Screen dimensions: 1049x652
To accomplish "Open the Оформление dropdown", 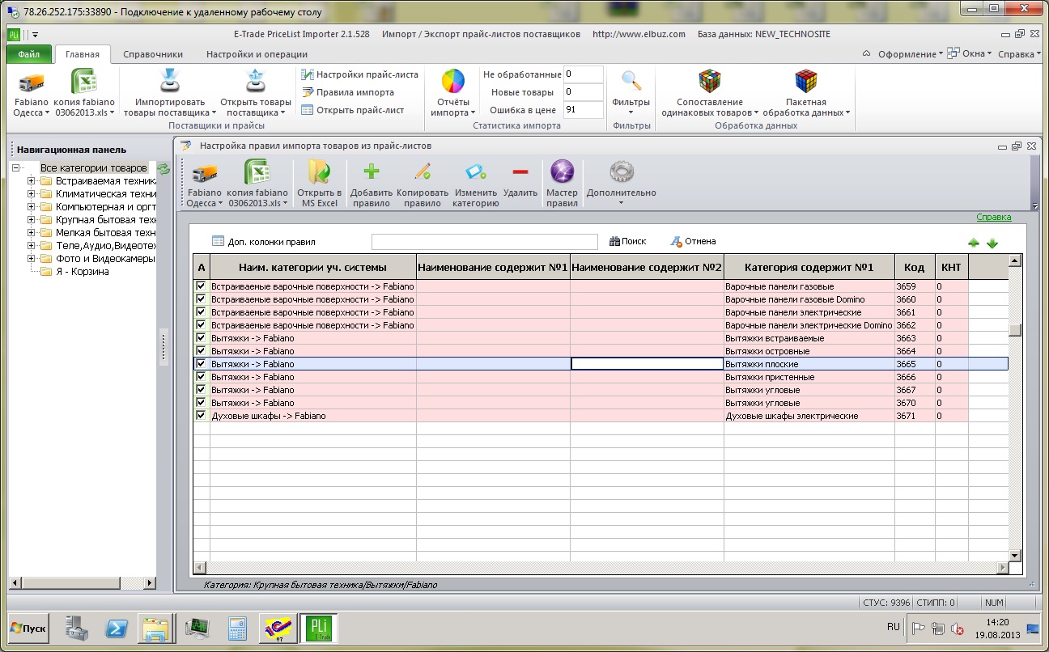I will tap(911, 54).
